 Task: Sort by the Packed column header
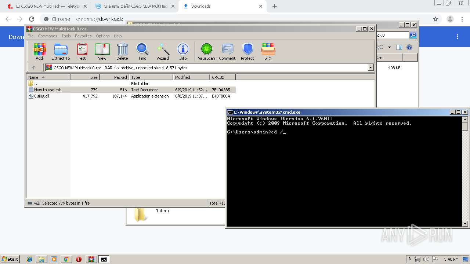click(x=114, y=77)
